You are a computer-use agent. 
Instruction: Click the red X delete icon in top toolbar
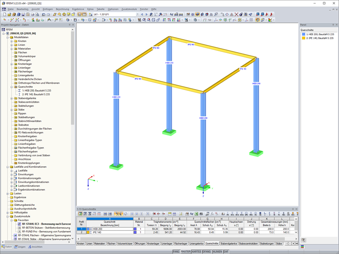point(236,14)
